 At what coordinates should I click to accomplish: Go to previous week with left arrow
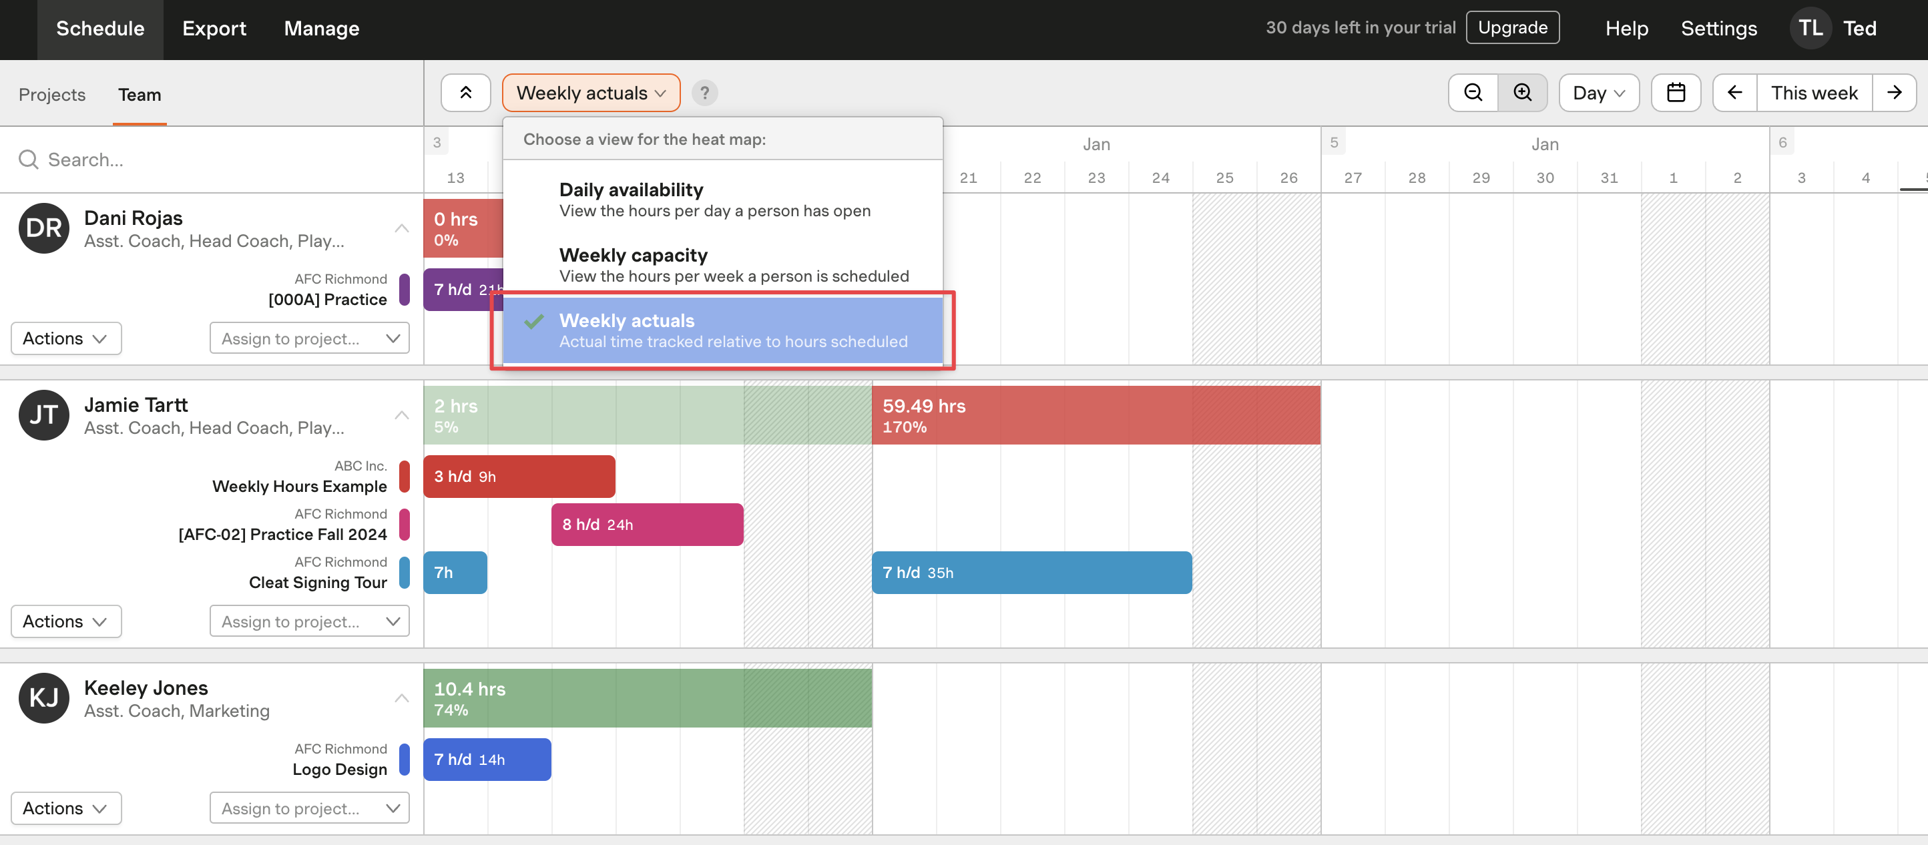[1735, 93]
